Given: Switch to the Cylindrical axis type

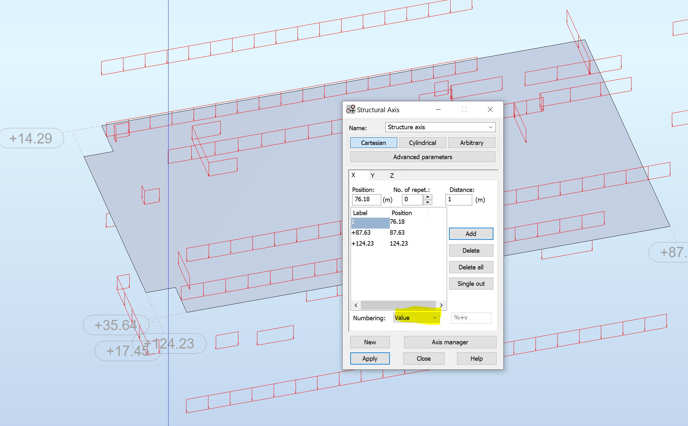Looking at the screenshot, I should 422,143.
